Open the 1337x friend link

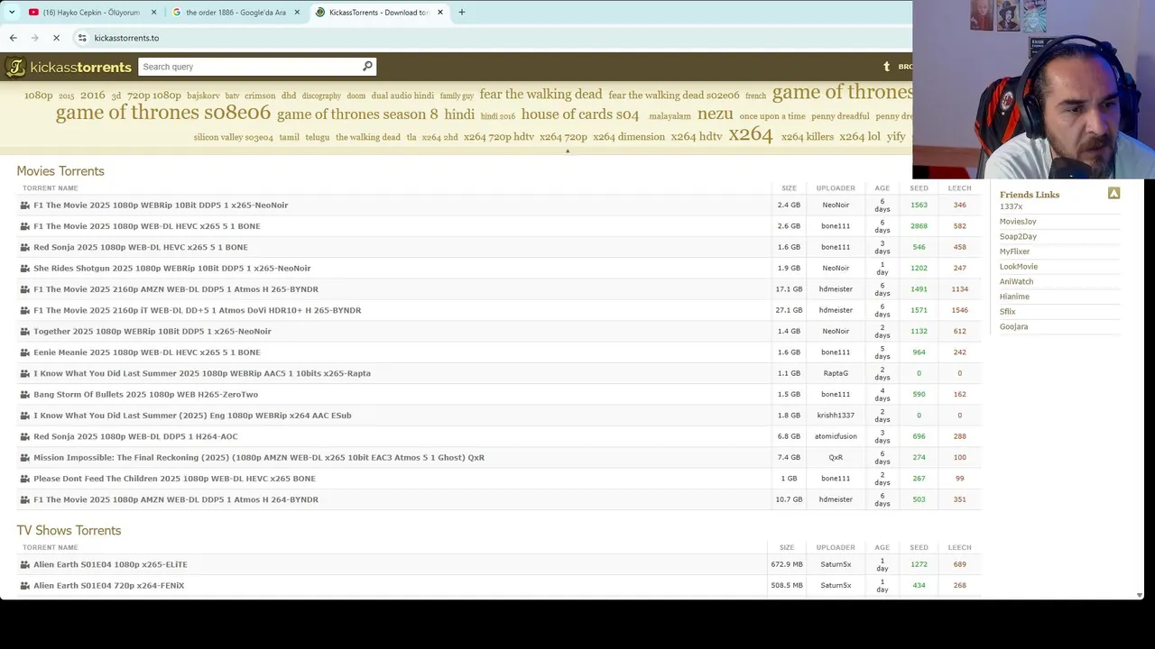1011,206
